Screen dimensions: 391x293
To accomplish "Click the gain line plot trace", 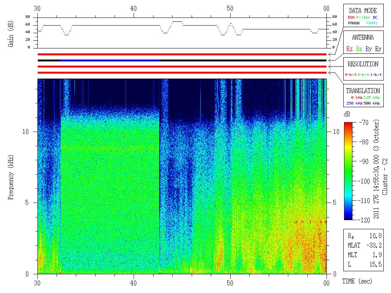I will (x=182, y=28).
